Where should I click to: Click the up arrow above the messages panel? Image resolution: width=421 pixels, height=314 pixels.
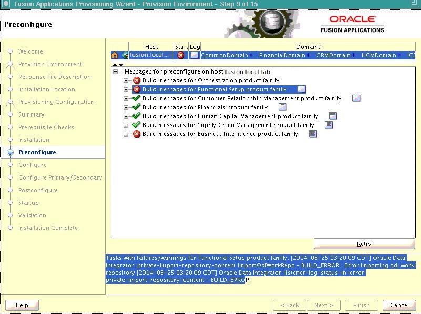pyautogui.click(x=115, y=65)
